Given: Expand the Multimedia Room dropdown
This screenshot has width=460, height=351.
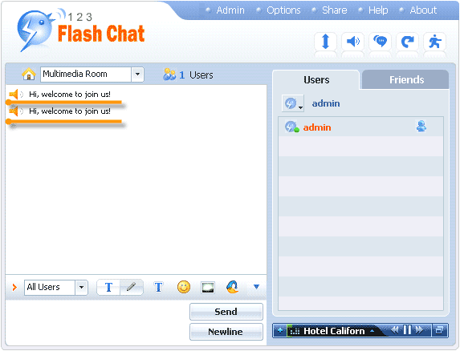Looking at the screenshot, I should pos(137,75).
